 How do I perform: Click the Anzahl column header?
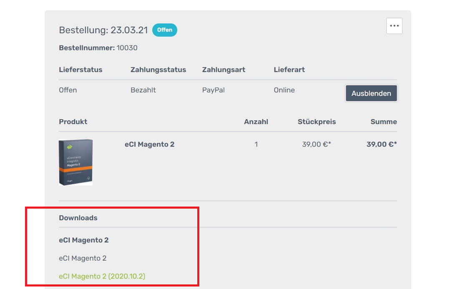pos(256,122)
